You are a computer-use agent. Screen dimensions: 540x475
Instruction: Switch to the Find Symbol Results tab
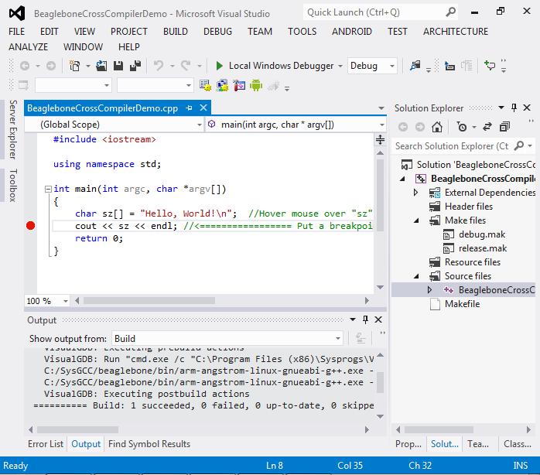[149, 443]
